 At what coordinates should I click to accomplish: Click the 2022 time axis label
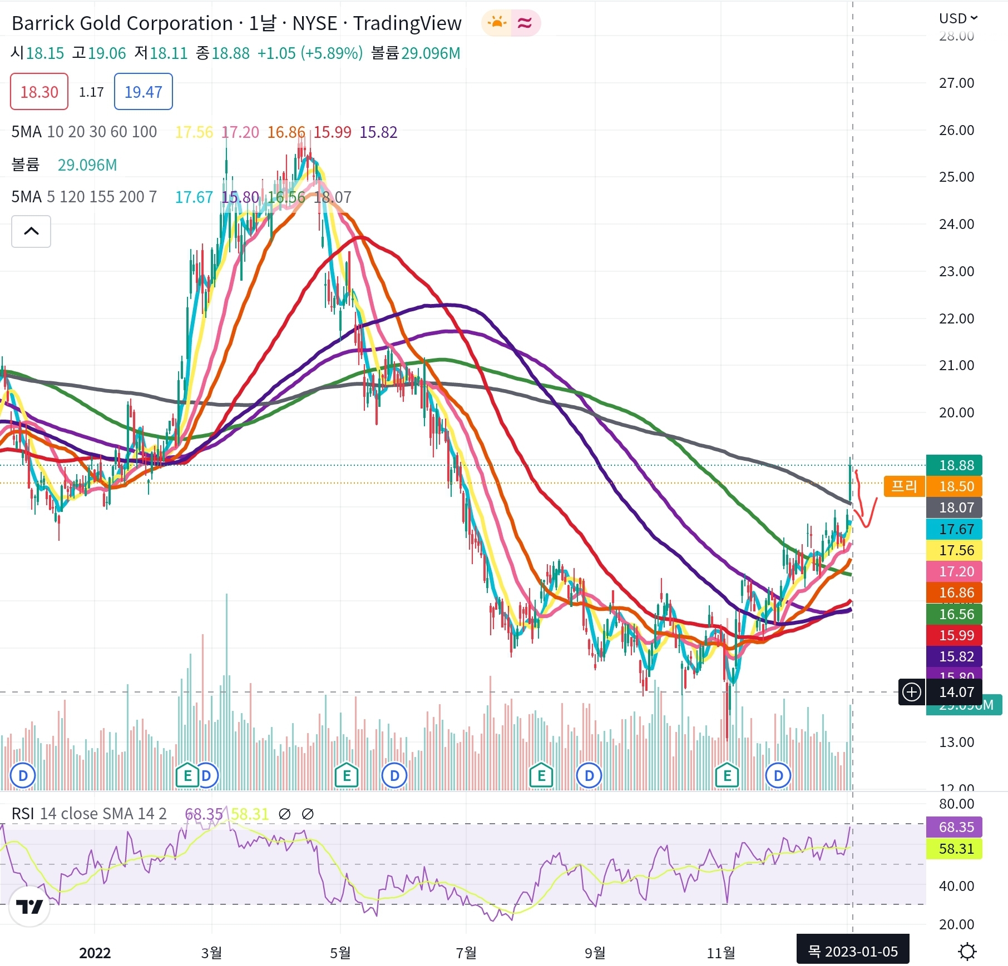point(95,953)
